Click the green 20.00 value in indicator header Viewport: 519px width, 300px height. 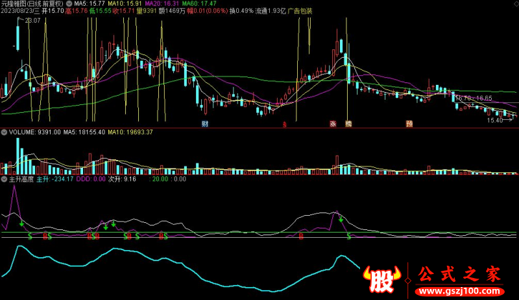159,179
